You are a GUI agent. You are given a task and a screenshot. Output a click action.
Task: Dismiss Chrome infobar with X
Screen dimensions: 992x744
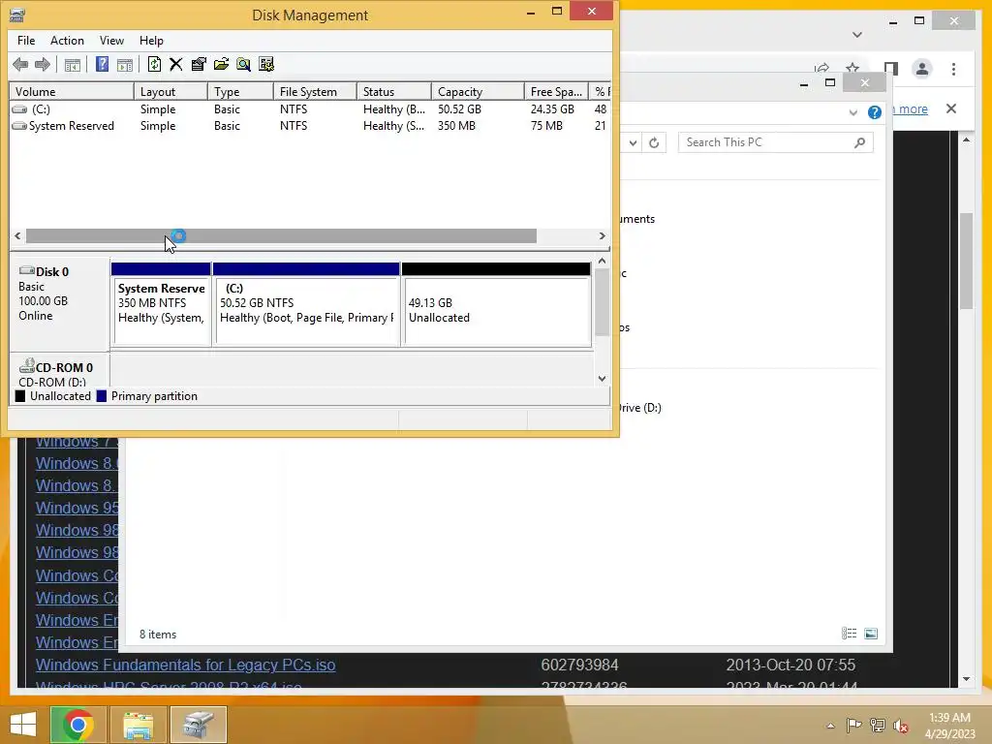coord(951,108)
